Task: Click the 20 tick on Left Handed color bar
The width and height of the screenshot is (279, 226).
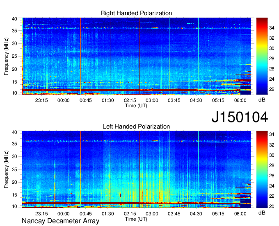Action: click(272, 206)
